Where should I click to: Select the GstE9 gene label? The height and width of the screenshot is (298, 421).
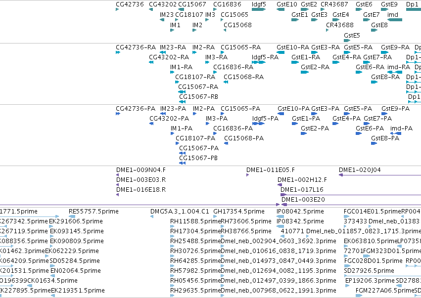(389, 4)
